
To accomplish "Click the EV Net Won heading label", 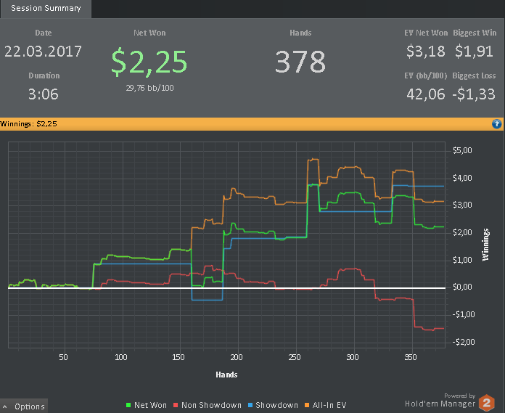I will 426,33.
